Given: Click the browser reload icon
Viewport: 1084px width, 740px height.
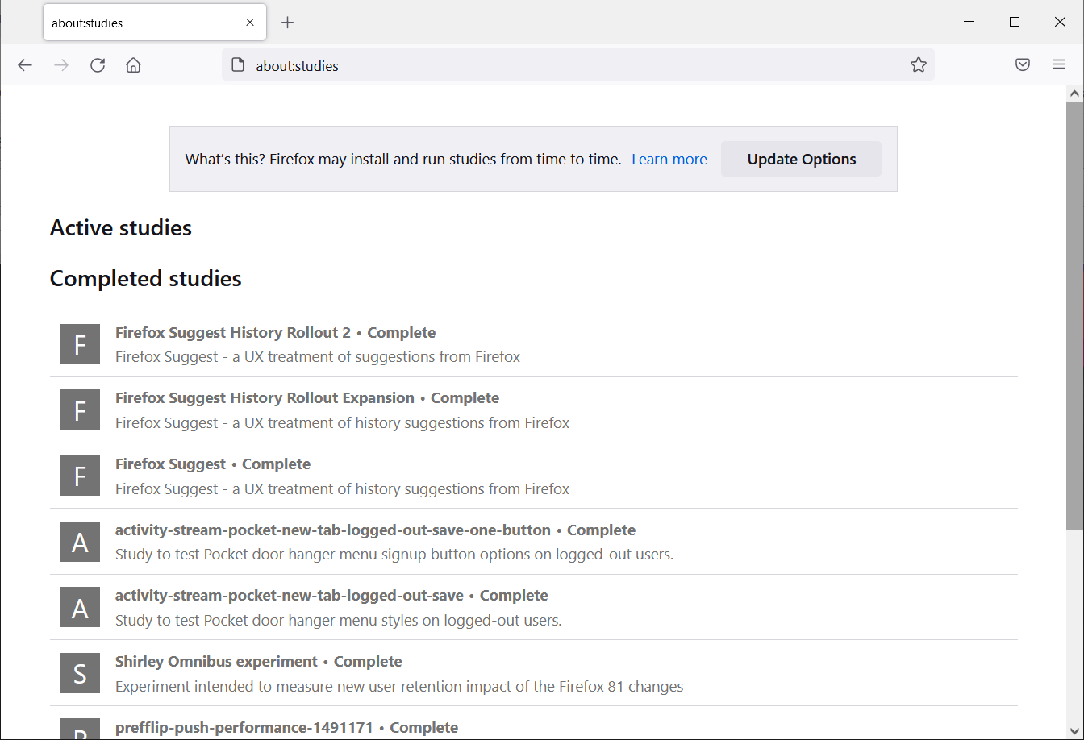Looking at the screenshot, I should coord(98,64).
